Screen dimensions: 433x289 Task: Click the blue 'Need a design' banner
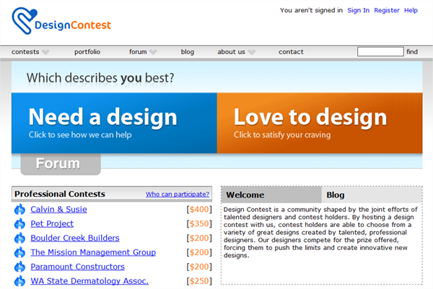click(x=114, y=123)
